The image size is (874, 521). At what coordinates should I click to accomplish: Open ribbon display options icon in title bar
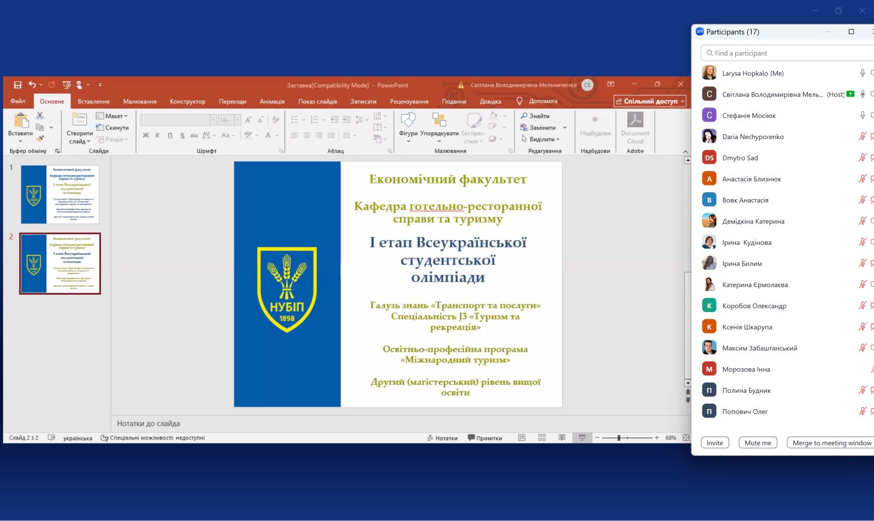[611, 84]
